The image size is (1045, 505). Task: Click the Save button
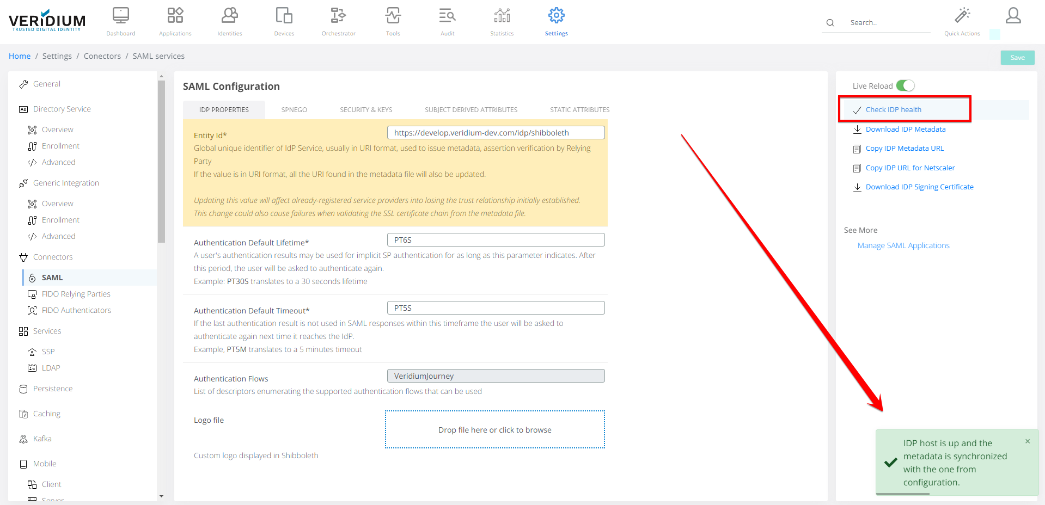(x=1017, y=58)
